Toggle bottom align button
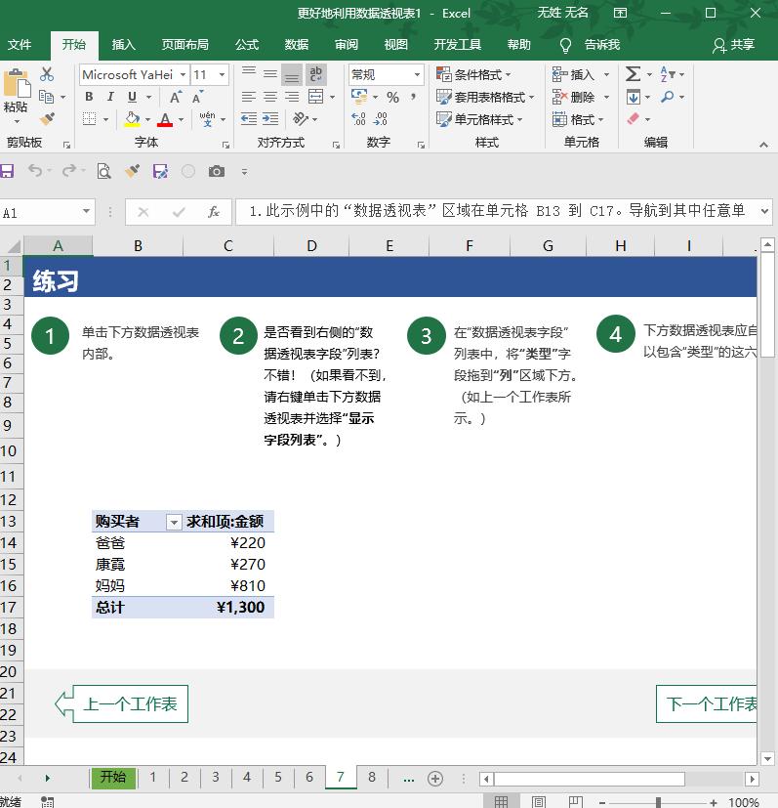This screenshot has width=778, height=808. (x=292, y=74)
